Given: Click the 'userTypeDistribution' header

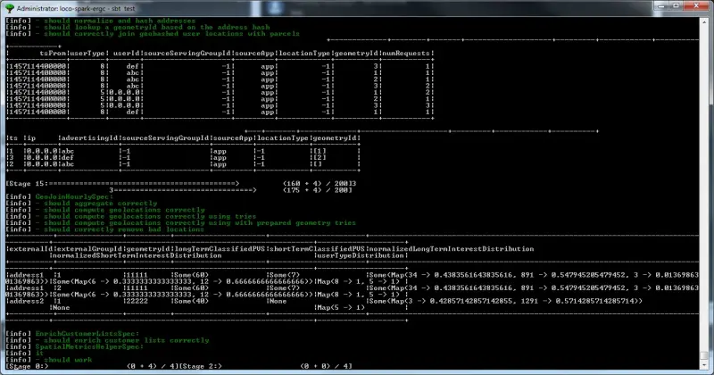Looking at the screenshot, I should click(x=361, y=255).
